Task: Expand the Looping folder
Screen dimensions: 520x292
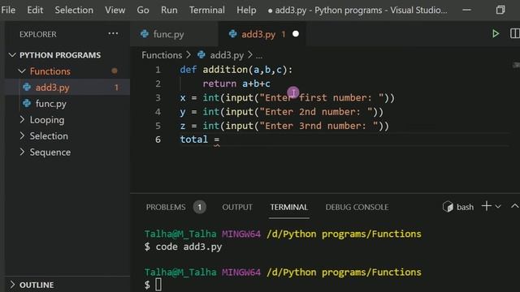Action: tap(47, 120)
